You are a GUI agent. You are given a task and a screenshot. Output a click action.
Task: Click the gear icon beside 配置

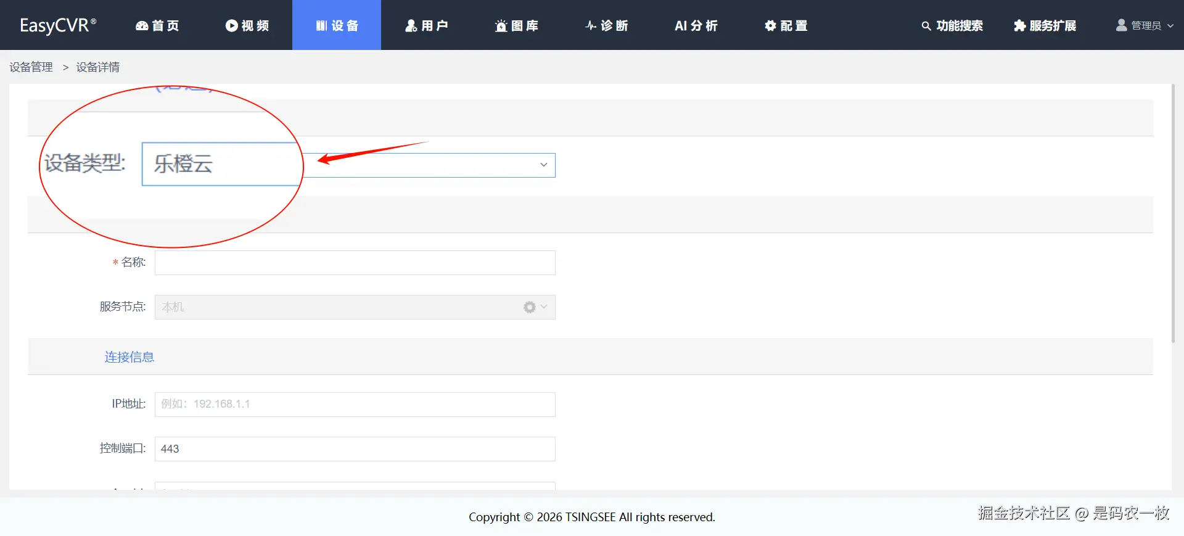pos(770,25)
